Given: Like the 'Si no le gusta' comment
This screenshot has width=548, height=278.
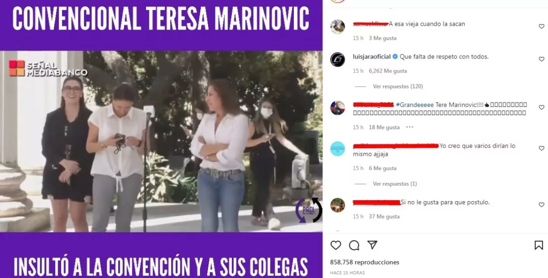Looking at the screenshot, I should [x=541, y=205].
